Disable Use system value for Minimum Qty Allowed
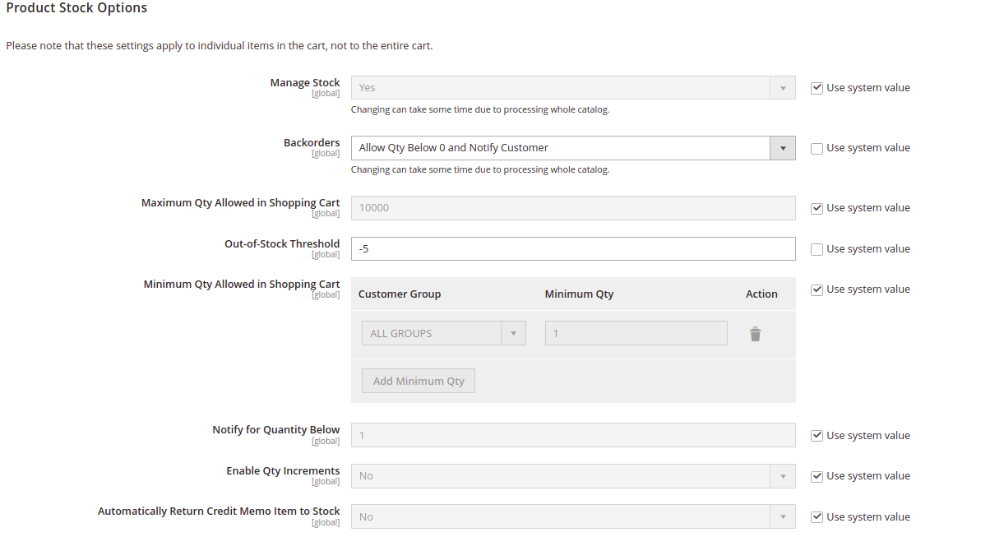The image size is (990, 537). pos(817,289)
